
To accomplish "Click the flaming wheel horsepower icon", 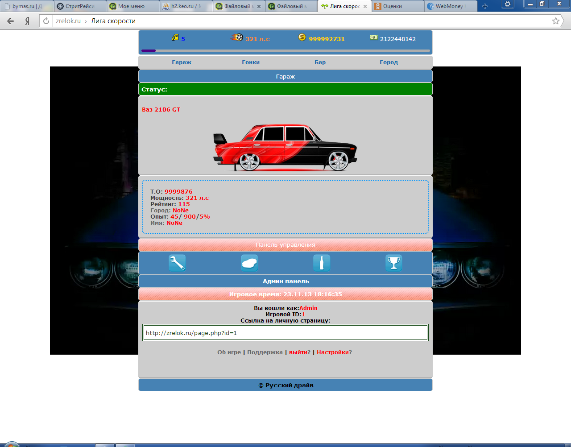I will click(237, 37).
